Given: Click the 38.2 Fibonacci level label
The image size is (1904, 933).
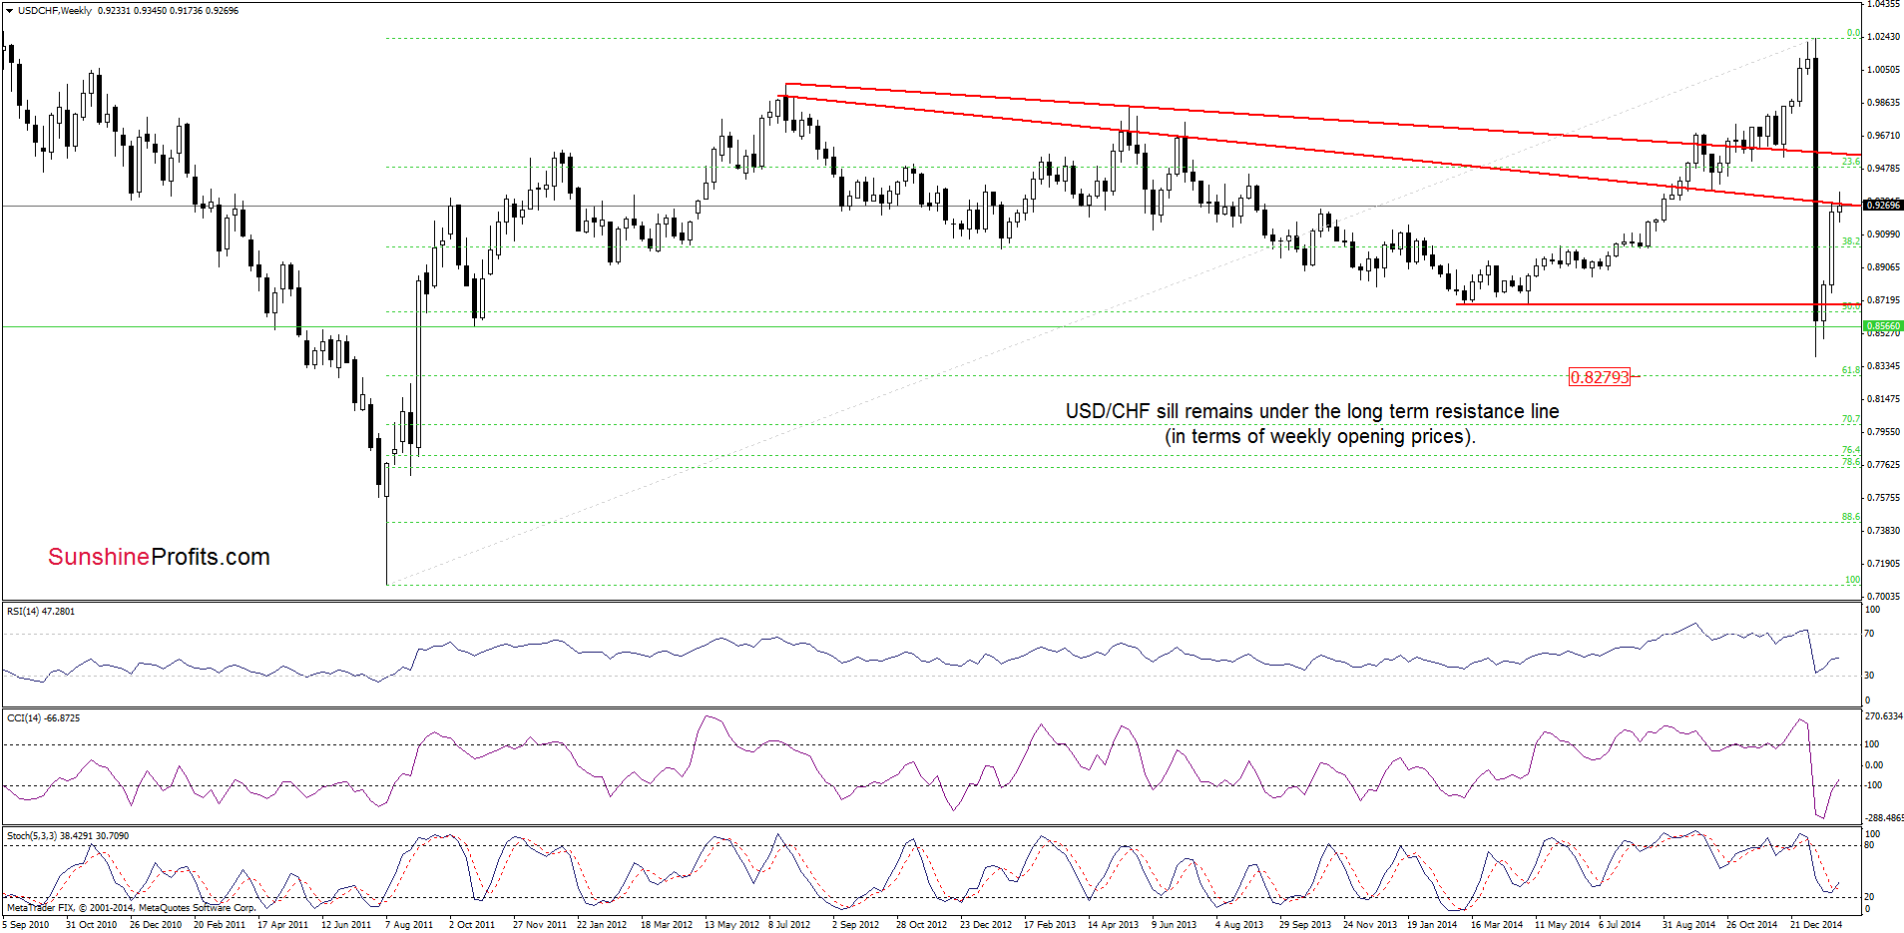Looking at the screenshot, I should [x=1851, y=241].
